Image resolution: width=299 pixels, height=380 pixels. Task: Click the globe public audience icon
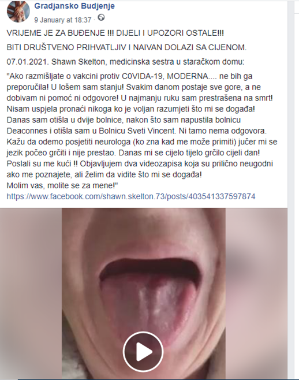101,17
